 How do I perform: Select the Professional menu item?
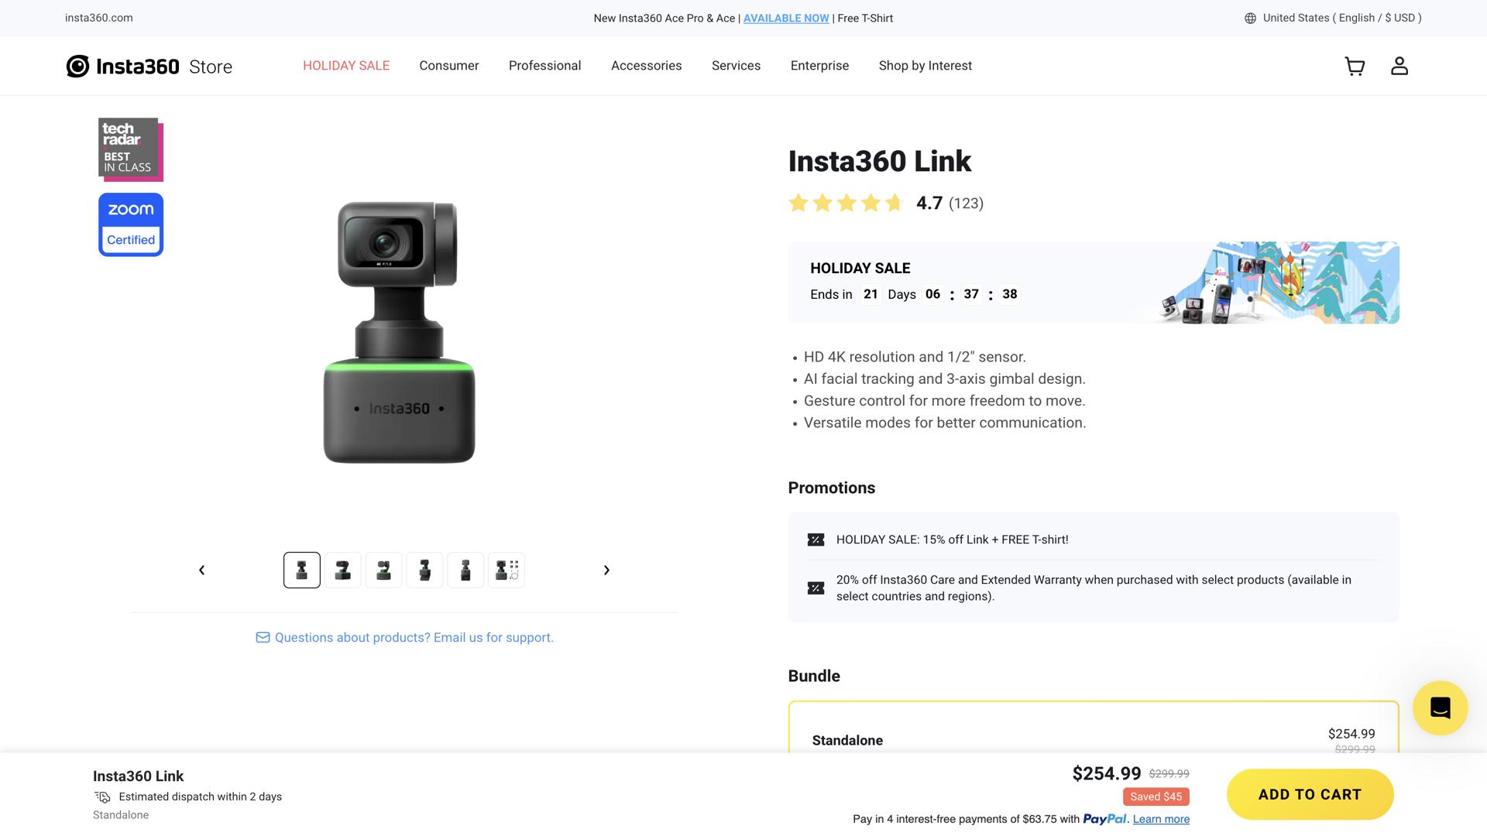click(544, 66)
